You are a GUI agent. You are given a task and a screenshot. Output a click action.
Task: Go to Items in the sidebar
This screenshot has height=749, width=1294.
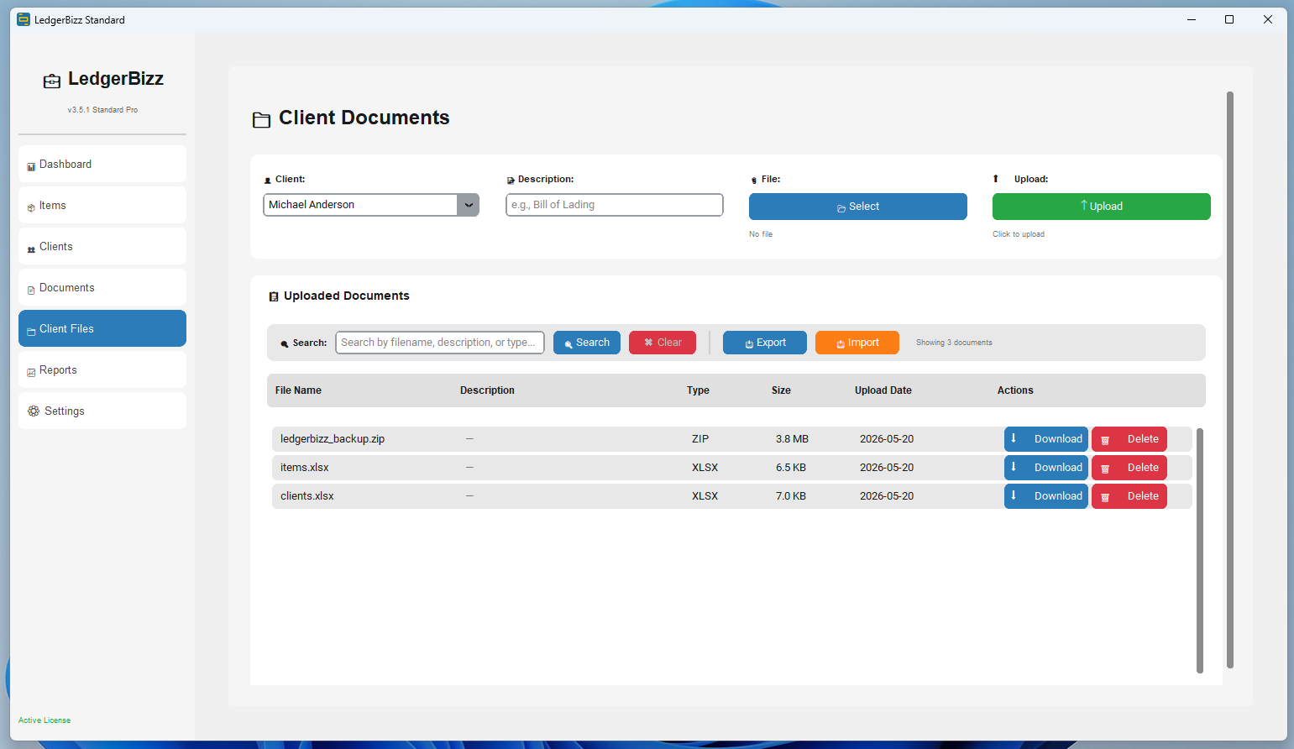point(102,205)
